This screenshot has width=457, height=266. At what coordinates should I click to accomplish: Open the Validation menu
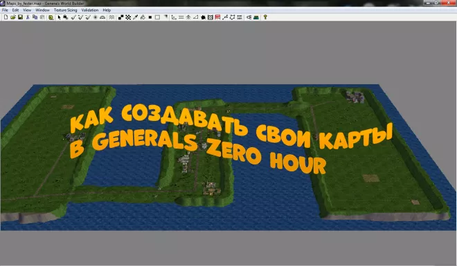click(90, 10)
